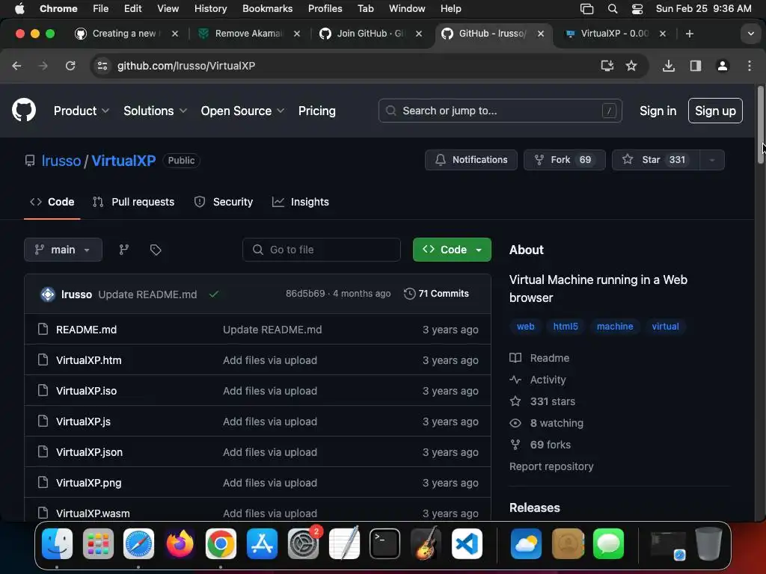Screen dimensions: 766x574
Task: Open Chrome side panel icon
Action: [695, 66]
